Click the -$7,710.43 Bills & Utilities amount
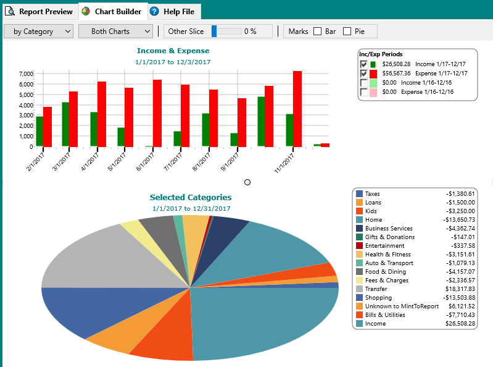The width and height of the screenshot is (493, 367). coord(460,314)
